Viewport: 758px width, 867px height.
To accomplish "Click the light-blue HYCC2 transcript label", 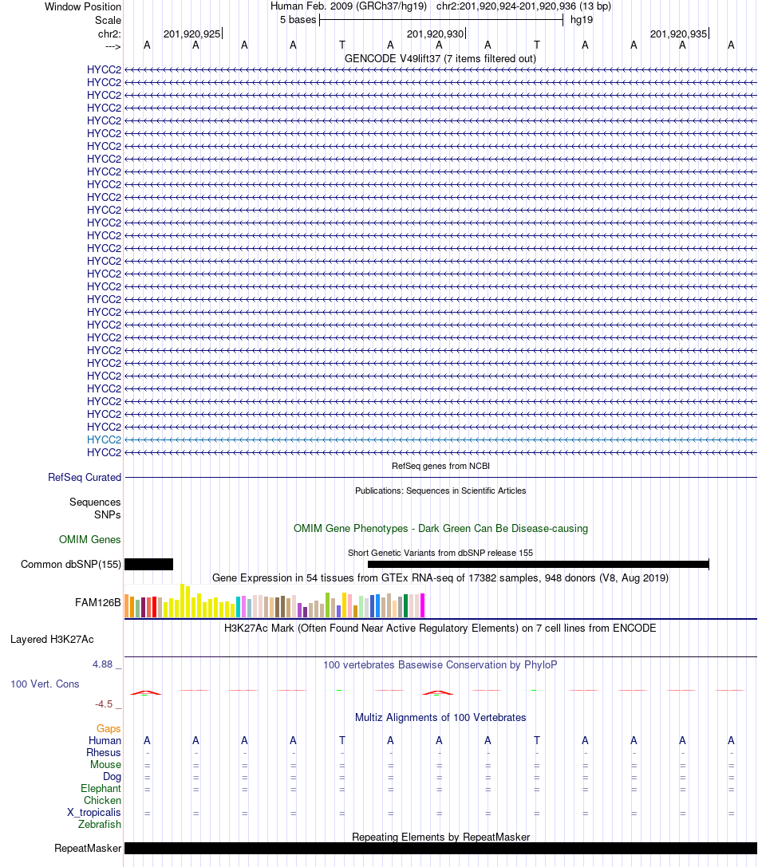I will point(104,439).
